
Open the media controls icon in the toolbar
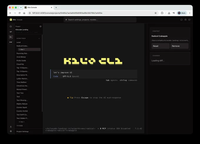(x=174, y=13)
